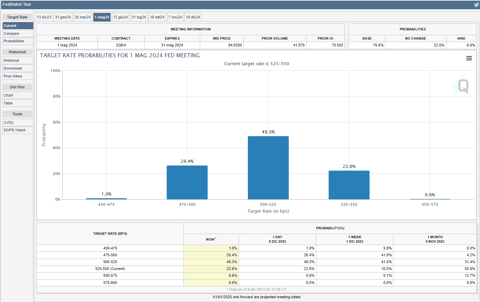The image size is (480, 302).
Task: Click the Dot Plot section header
Action: (17, 87)
